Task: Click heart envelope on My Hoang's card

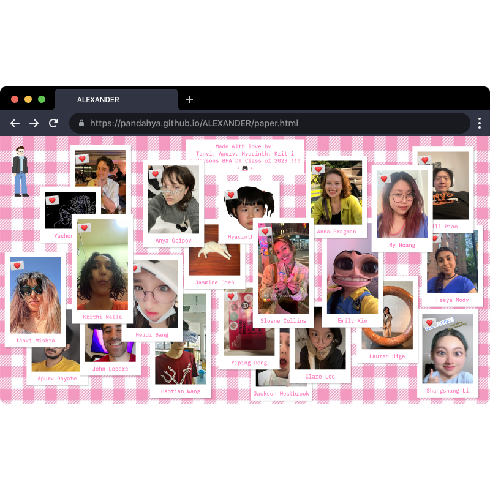Action: 384,179
